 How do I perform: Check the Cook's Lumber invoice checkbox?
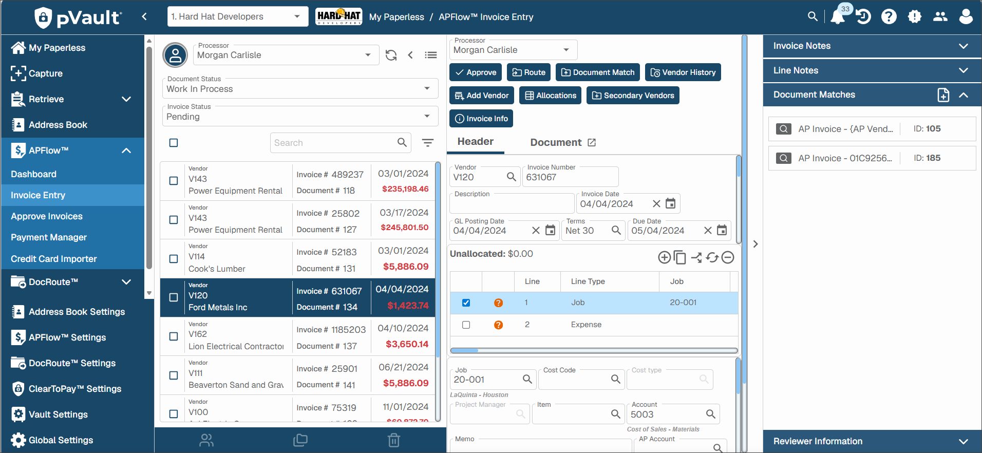[174, 259]
